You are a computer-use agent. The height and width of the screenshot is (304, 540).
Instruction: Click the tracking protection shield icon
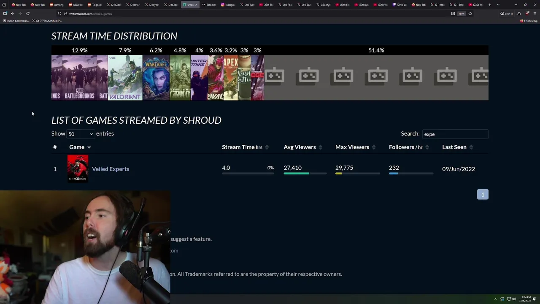click(59, 14)
